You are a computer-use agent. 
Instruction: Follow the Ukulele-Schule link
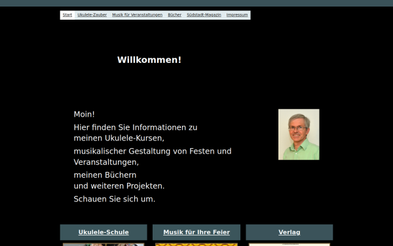(x=103, y=232)
